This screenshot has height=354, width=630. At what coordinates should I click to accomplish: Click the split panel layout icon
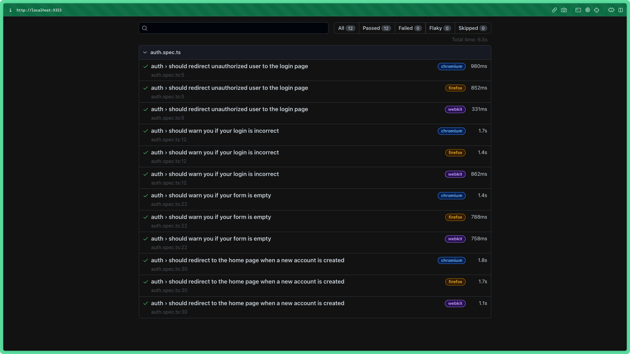[x=621, y=10]
